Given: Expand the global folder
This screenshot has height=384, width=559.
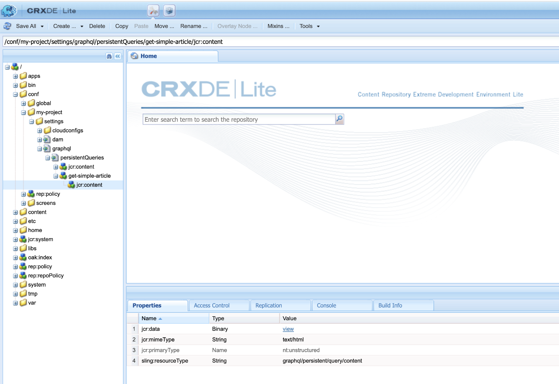Looking at the screenshot, I should coord(24,104).
